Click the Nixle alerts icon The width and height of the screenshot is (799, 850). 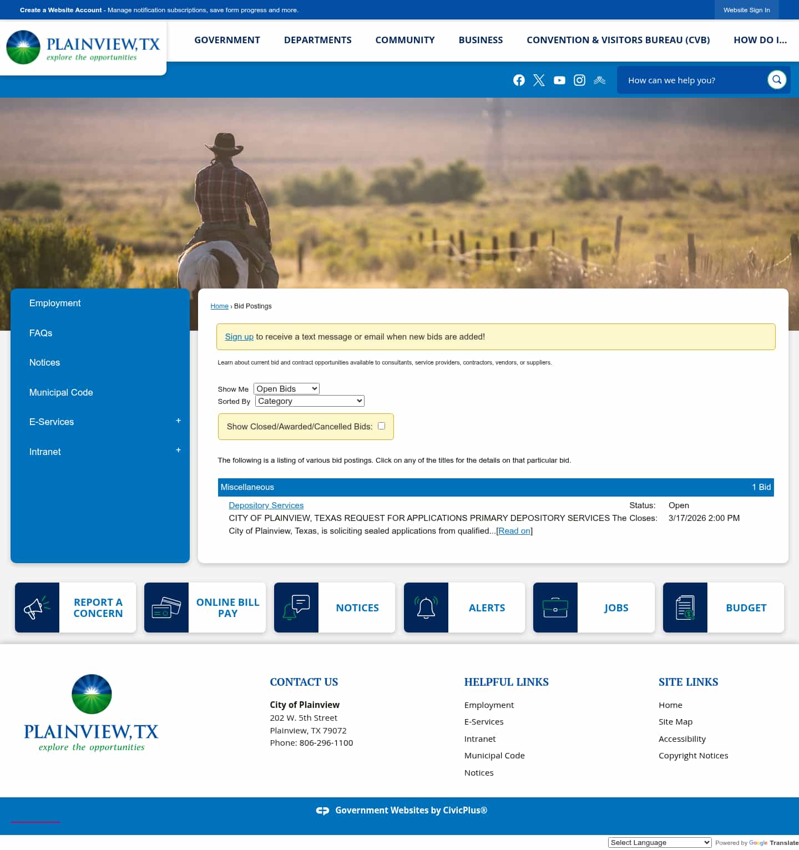click(599, 80)
